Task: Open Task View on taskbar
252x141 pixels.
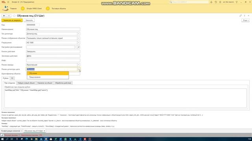Action: 12,139
